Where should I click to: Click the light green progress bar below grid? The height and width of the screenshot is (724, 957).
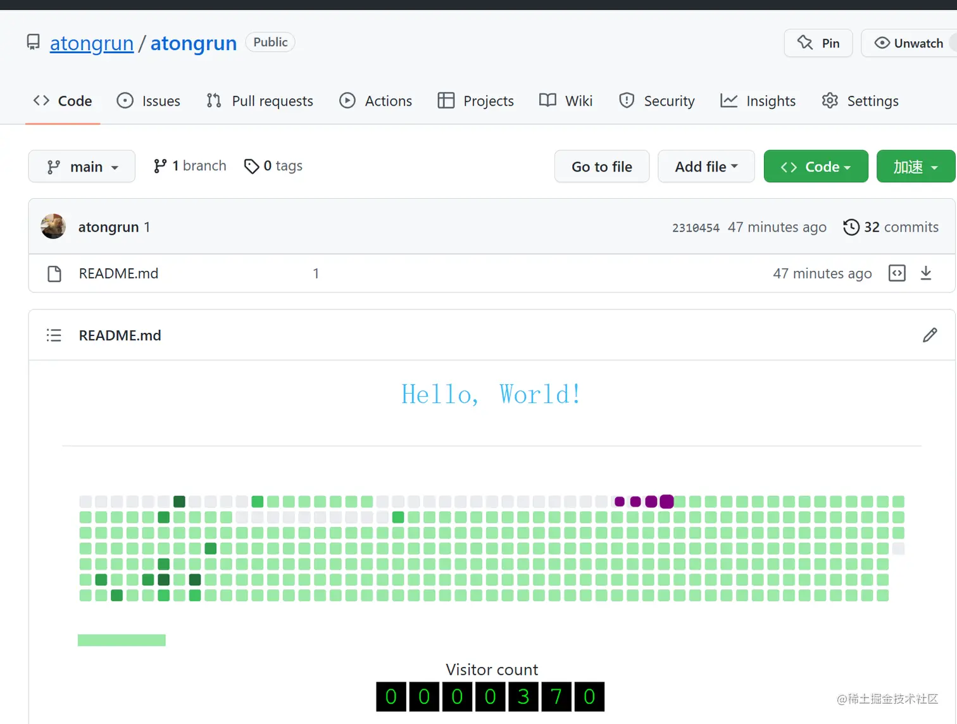pyautogui.click(x=122, y=640)
